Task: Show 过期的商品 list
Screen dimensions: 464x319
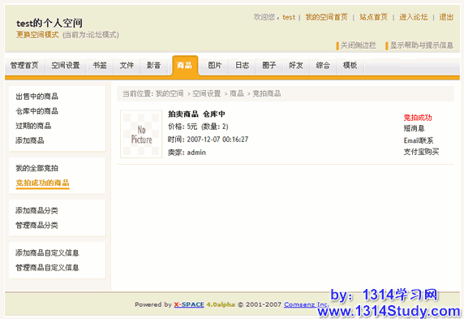Action: 33,126
